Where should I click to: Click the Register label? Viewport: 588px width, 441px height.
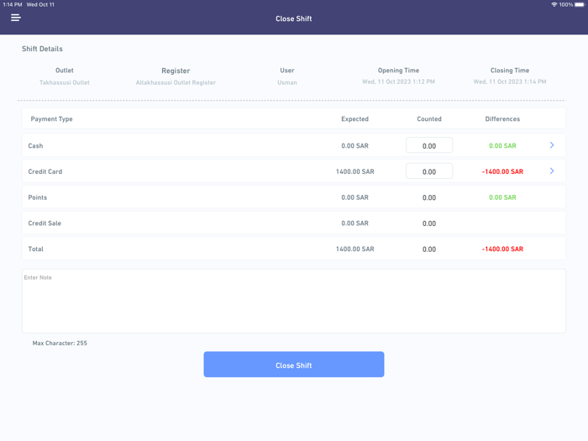pos(176,71)
